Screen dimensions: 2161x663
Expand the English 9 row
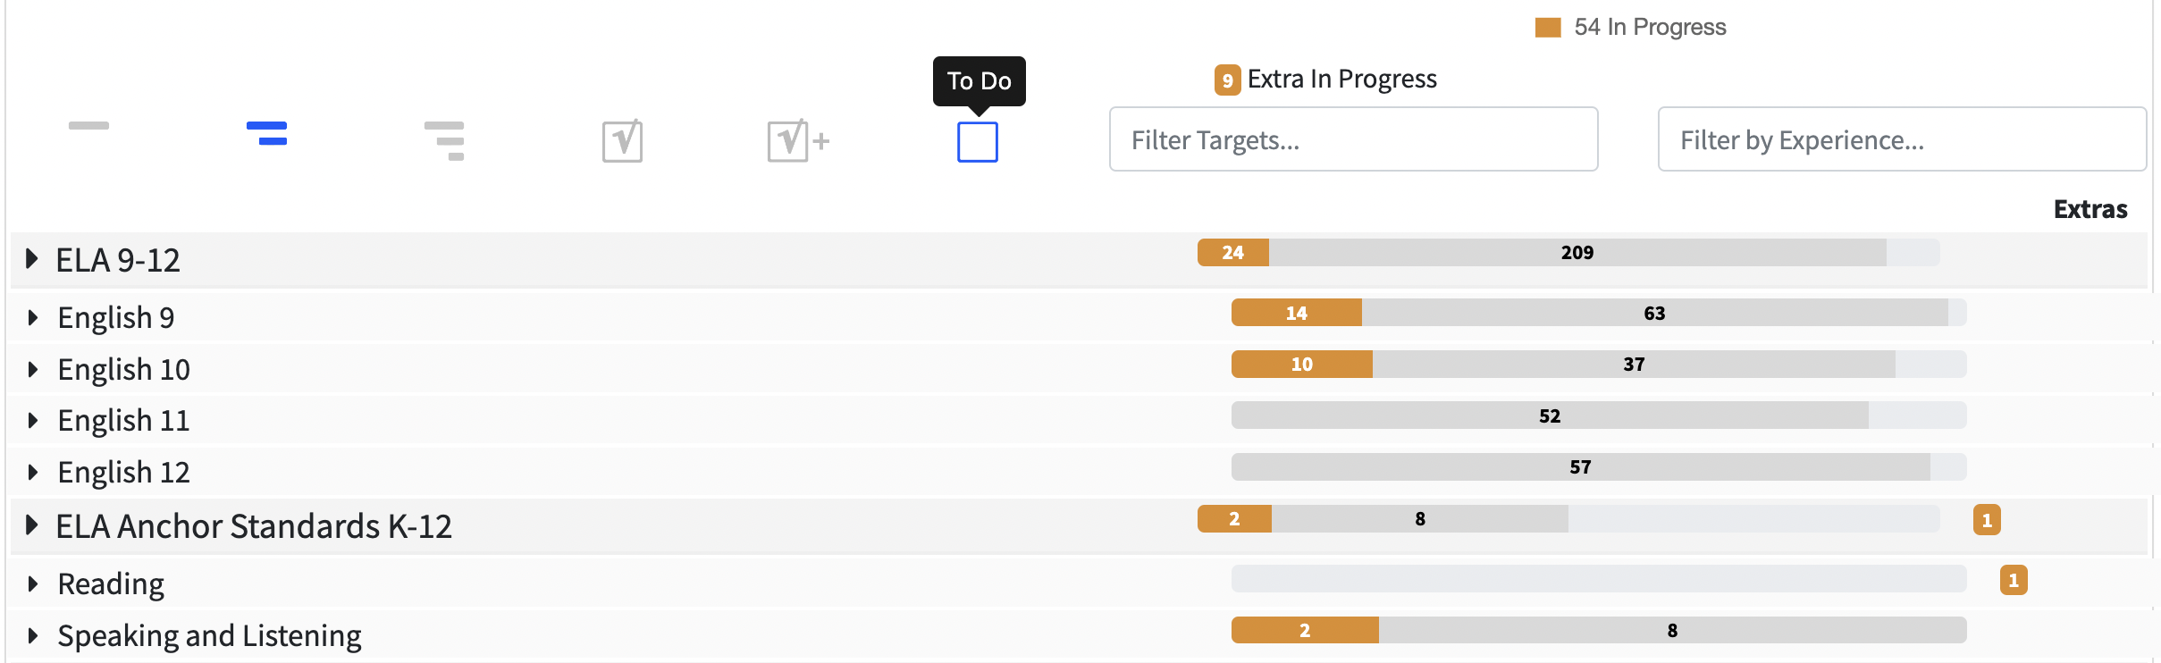33,317
